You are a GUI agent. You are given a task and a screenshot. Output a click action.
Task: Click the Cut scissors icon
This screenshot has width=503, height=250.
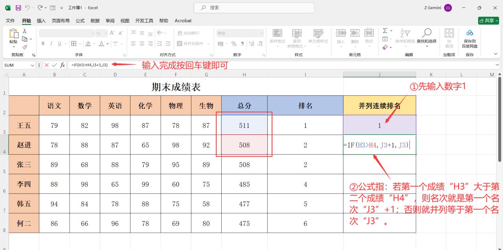(x=24, y=31)
